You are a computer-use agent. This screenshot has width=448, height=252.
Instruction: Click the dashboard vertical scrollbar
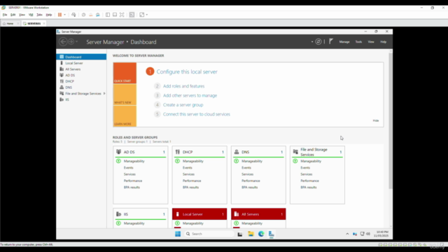[391, 121]
